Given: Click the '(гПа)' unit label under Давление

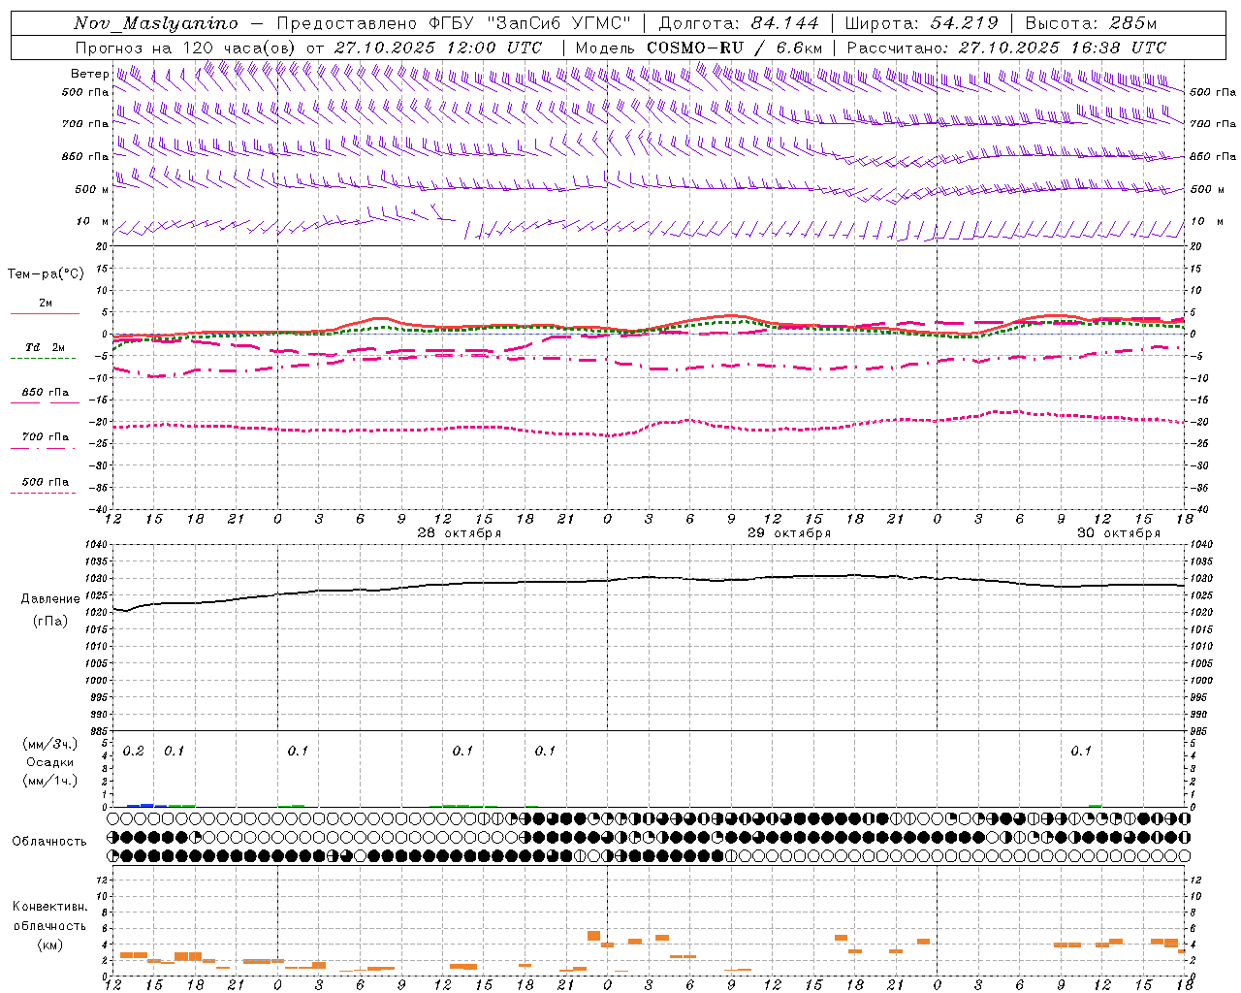Looking at the screenshot, I should point(50,622).
